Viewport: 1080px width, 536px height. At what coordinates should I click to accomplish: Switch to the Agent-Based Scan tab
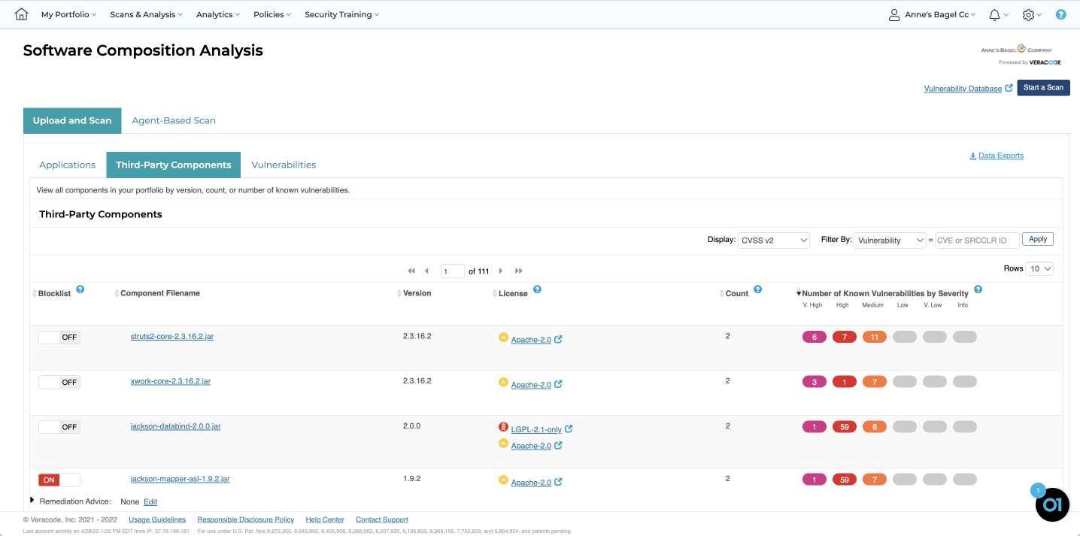174,120
